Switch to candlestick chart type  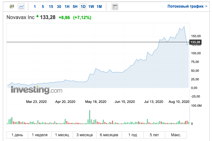click(12, 6)
